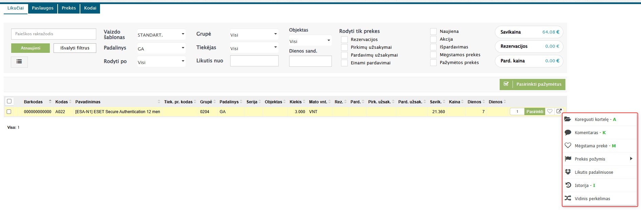The height and width of the screenshot is (210, 641).
Task: Open the Objektas dropdown
Action: tap(311, 41)
